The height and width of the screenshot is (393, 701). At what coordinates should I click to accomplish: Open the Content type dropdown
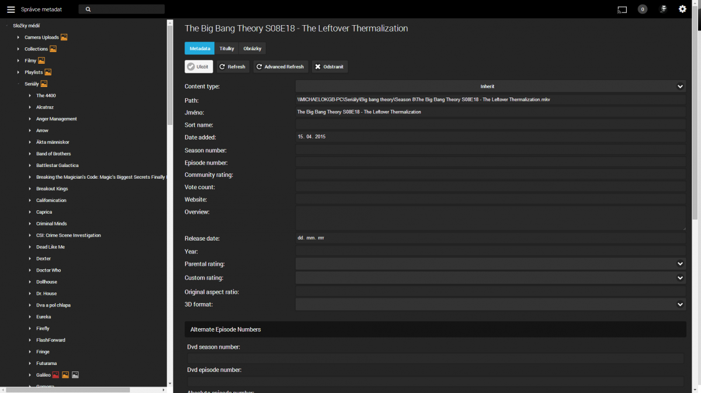click(490, 86)
